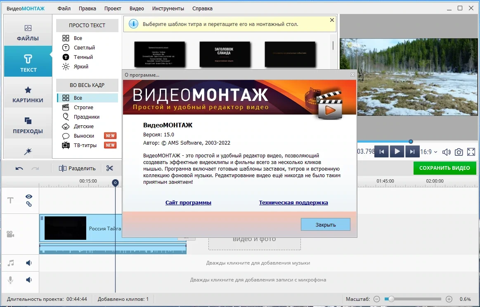Open the Сайт программы link

click(188, 202)
